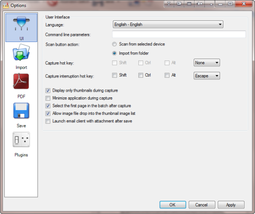Enable Launch email client after save
Viewport: 255px width, 214px height.
(x=48, y=121)
